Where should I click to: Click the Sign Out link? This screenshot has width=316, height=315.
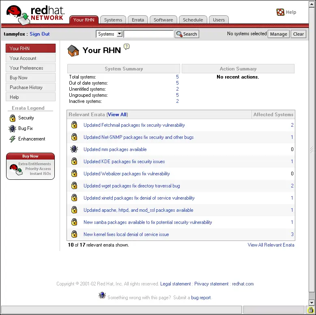pyautogui.click(x=40, y=34)
